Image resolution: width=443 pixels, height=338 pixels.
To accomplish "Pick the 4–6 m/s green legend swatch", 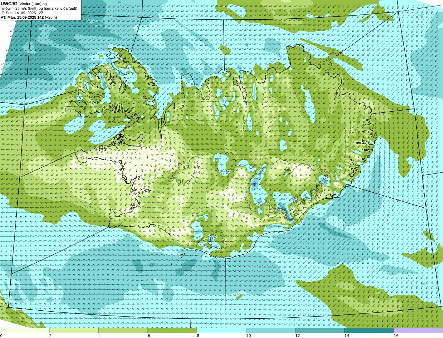I will click(x=123, y=330).
